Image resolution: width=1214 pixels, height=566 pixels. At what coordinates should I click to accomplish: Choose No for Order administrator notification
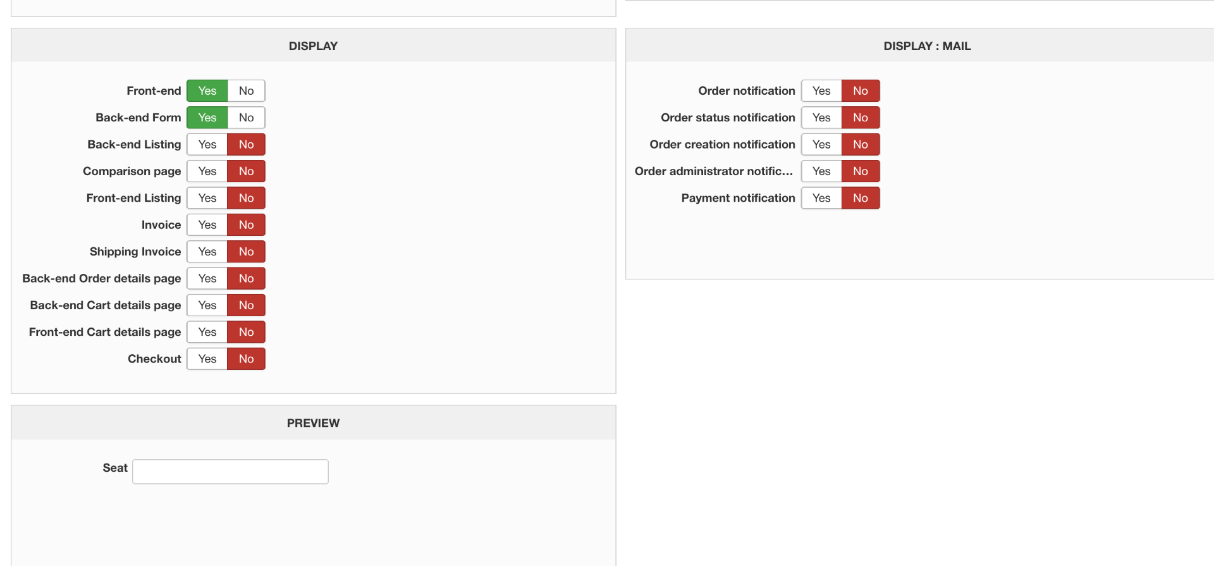[861, 171]
